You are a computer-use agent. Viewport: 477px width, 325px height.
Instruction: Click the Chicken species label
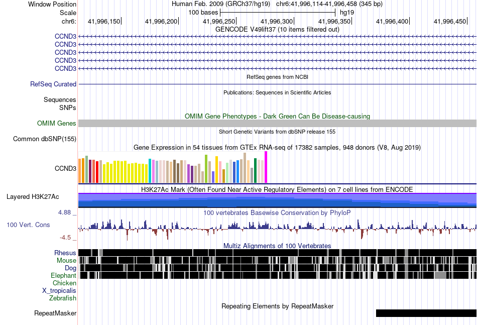tap(64, 283)
